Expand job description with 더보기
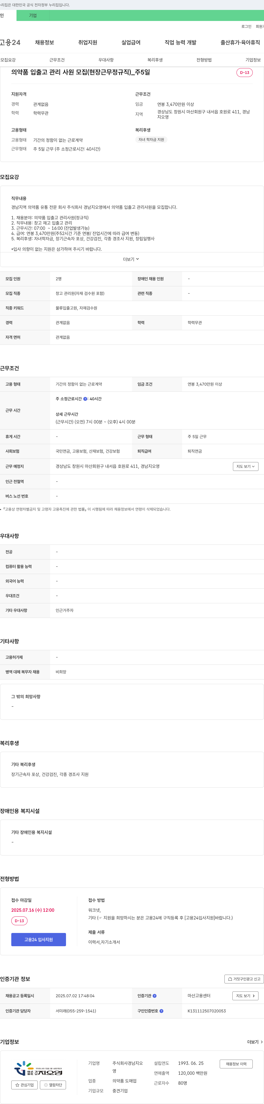The height and width of the screenshot is (1104, 264). [x=131, y=259]
